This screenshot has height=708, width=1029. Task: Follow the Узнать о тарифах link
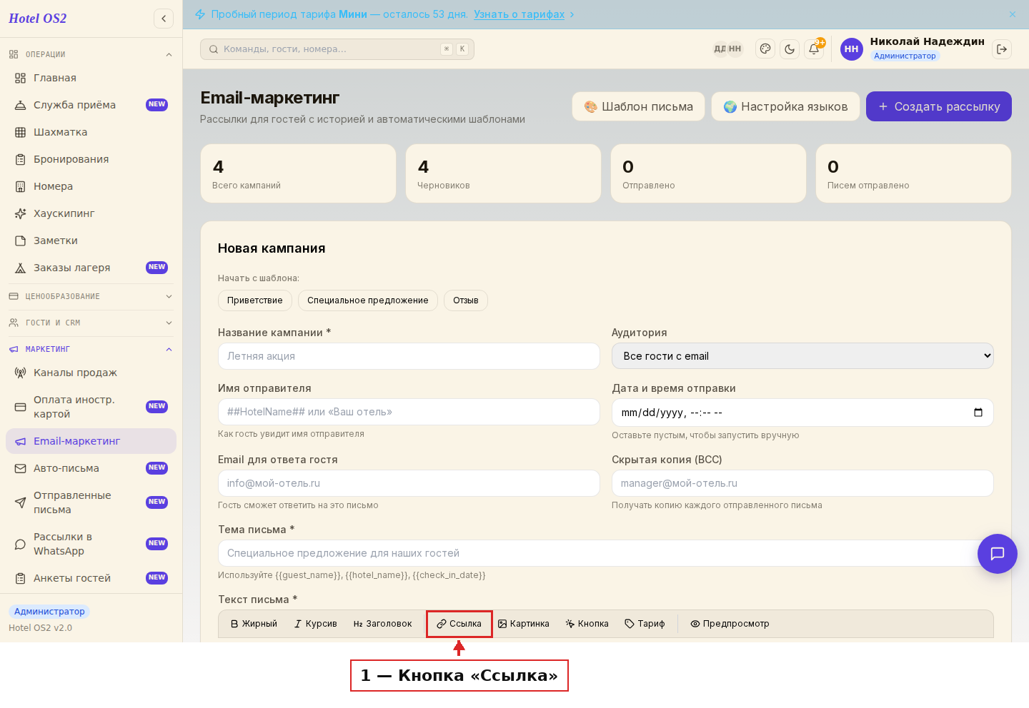tap(520, 14)
